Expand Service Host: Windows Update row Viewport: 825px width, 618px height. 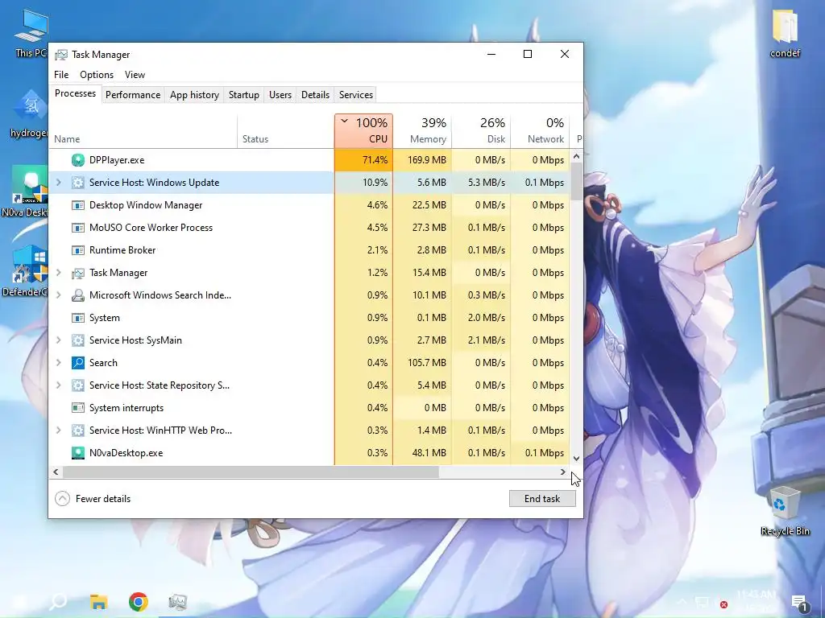(x=59, y=183)
